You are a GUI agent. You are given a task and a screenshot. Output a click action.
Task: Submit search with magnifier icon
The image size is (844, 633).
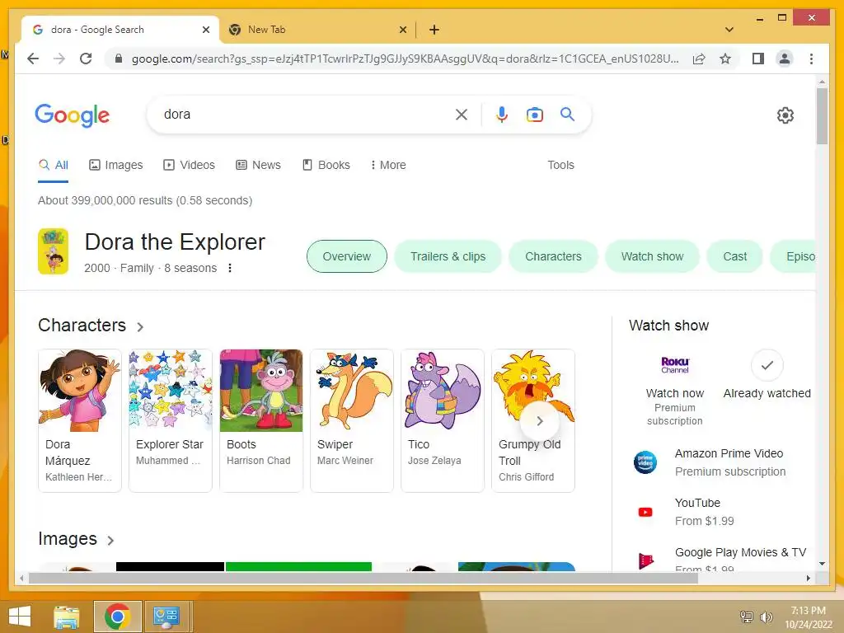click(x=567, y=114)
